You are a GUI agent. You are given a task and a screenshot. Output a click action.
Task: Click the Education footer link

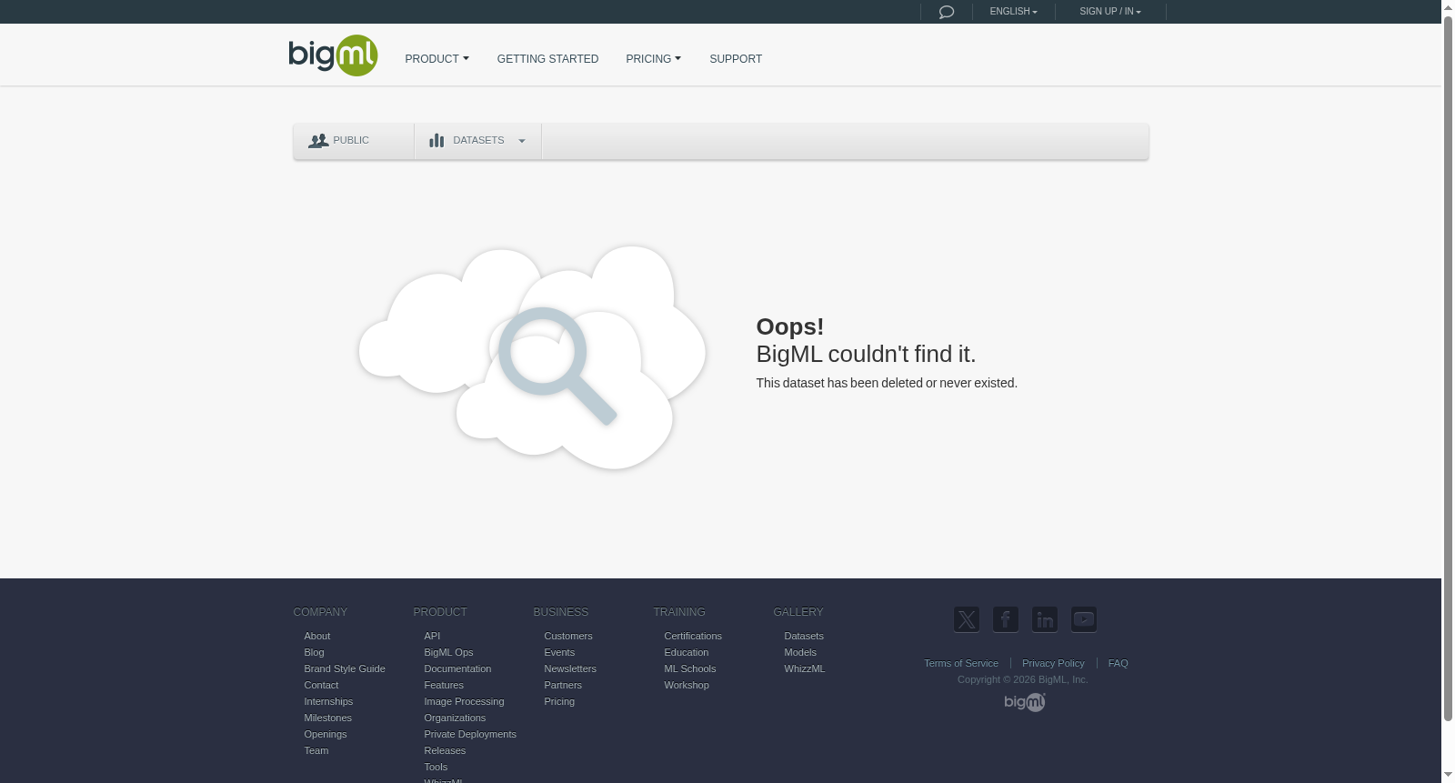[687, 653]
